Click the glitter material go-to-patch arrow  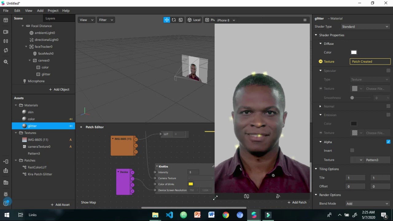click(71, 126)
